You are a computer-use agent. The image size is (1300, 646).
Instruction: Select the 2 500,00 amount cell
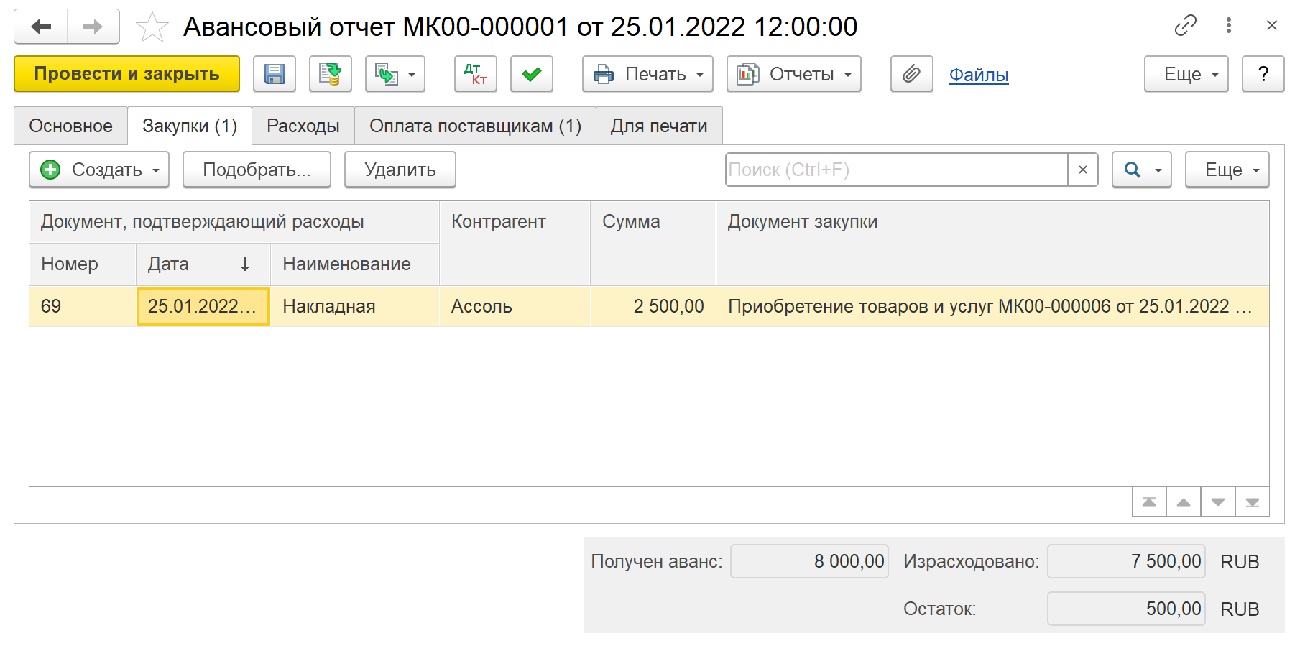[x=653, y=306]
